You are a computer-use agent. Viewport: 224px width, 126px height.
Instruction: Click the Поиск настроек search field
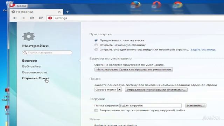47,52
